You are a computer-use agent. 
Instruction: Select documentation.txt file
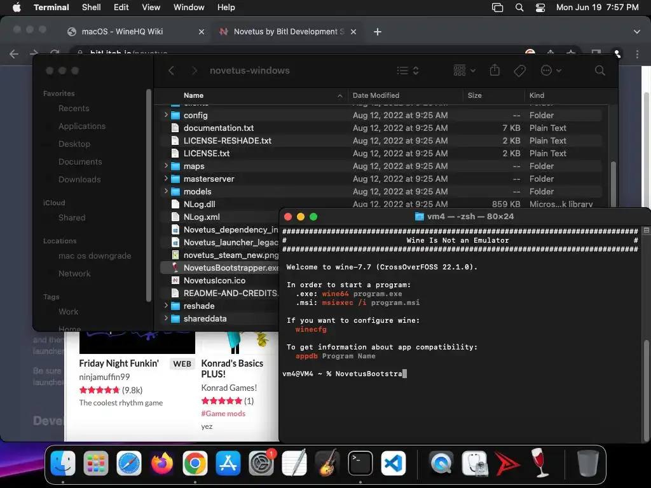(x=219, y=128)
